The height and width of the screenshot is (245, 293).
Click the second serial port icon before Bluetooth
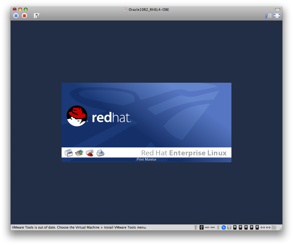pyautogui.click(x=213, y=227)
